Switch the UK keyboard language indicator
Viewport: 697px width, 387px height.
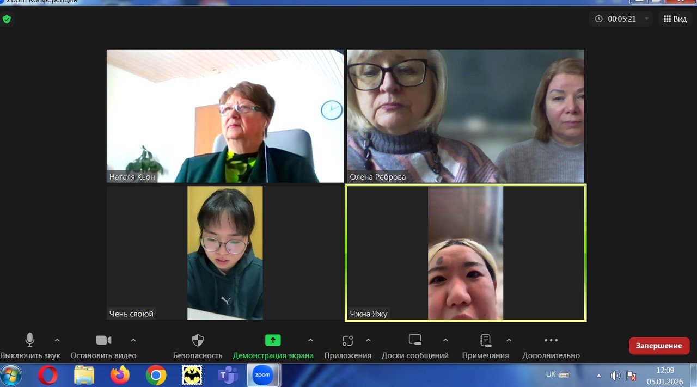(551, 374)
